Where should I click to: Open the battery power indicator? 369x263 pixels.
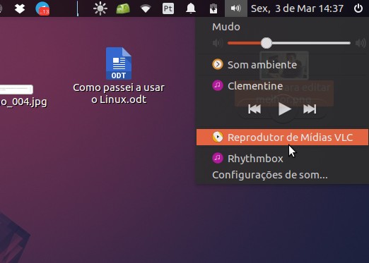[x=213, y=8]
